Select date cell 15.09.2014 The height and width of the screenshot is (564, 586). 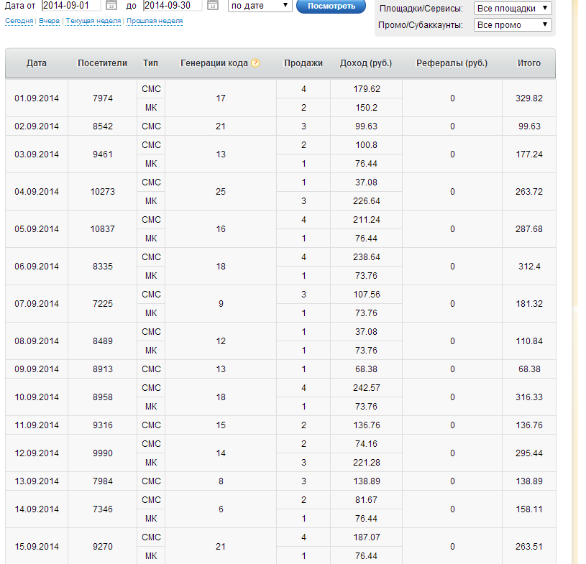pos(37,547)
